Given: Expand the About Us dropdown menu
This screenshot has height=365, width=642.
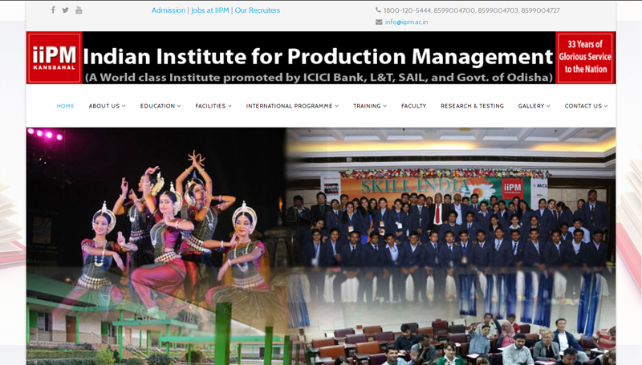Looking at the screenshot, I should (x=107, y=106).
